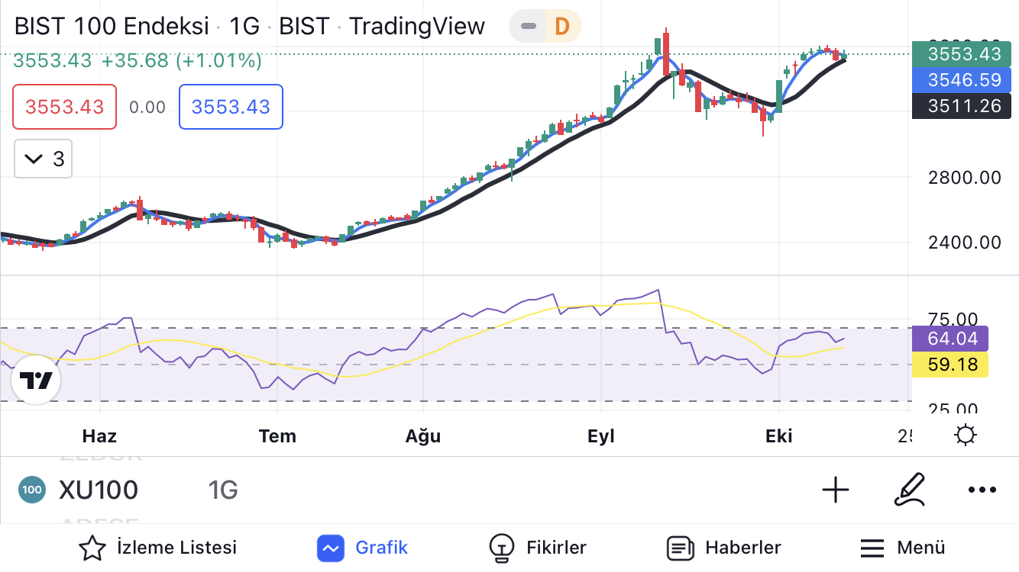Click the blue 3546.59 moving average label
The width and height of the screenshot is (1019, 572).
963,80
